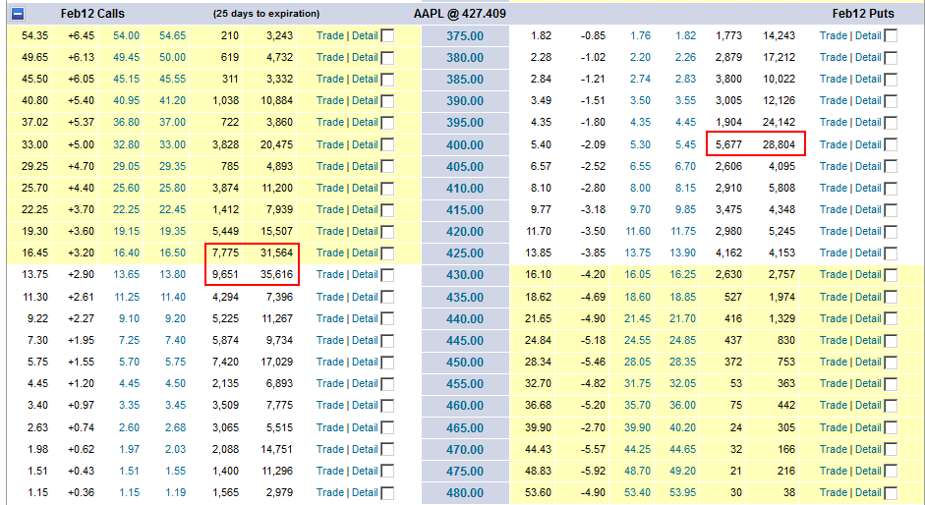Click put bid 13.75 at 425 strike

coord(638,252)
